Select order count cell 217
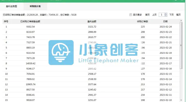Viewport: 191px width, 102px height. coord(143,90)
